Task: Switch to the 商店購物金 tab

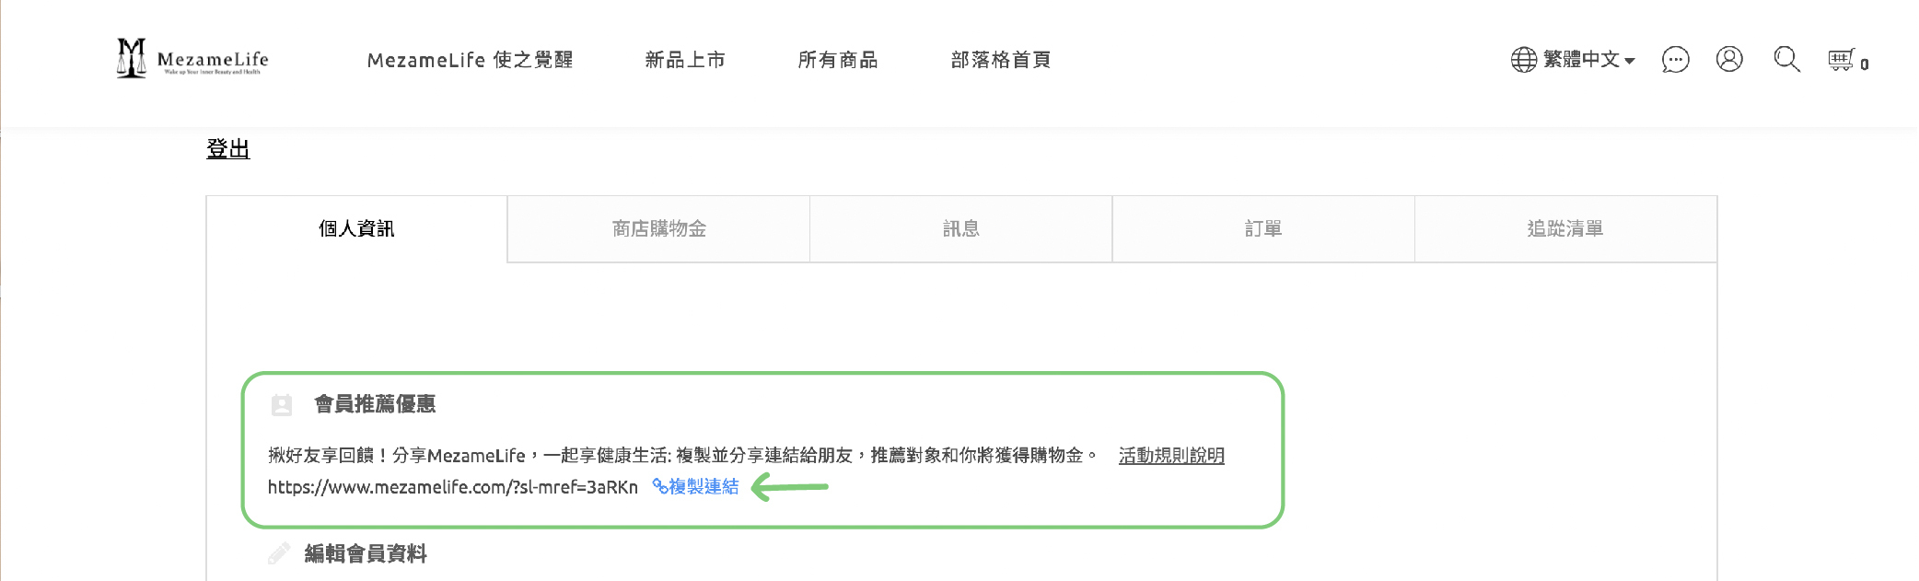Action: 658,228
